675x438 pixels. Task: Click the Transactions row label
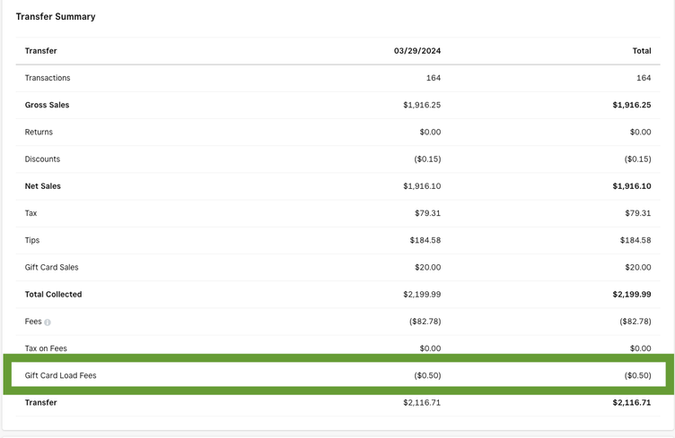point(48,78)
